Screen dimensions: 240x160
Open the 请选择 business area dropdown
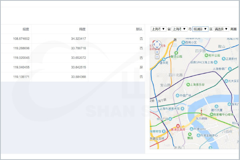pos(222,29)
